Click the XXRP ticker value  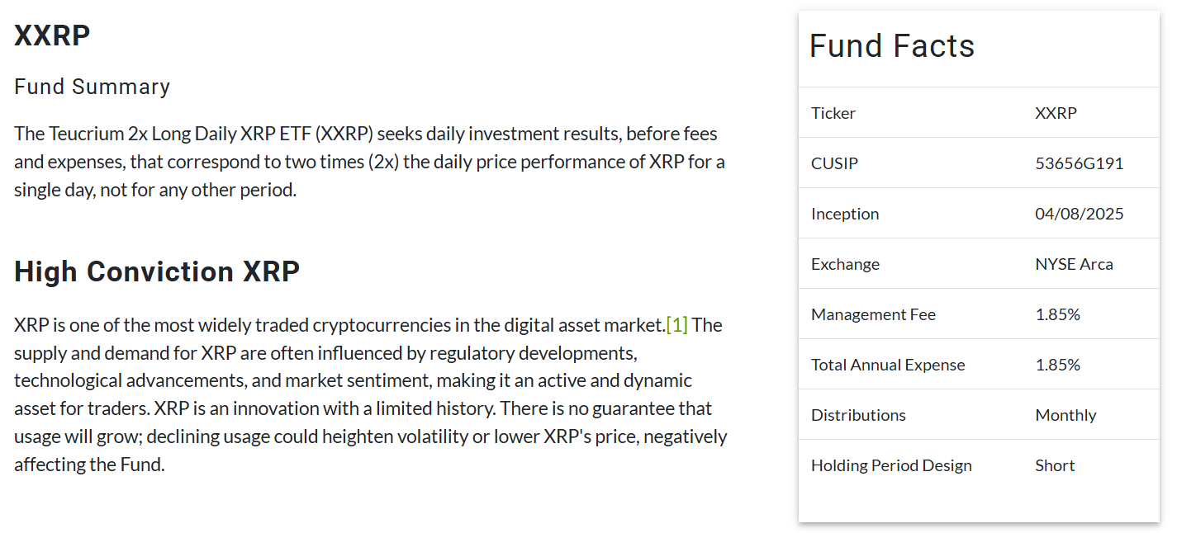[1056, 113]
